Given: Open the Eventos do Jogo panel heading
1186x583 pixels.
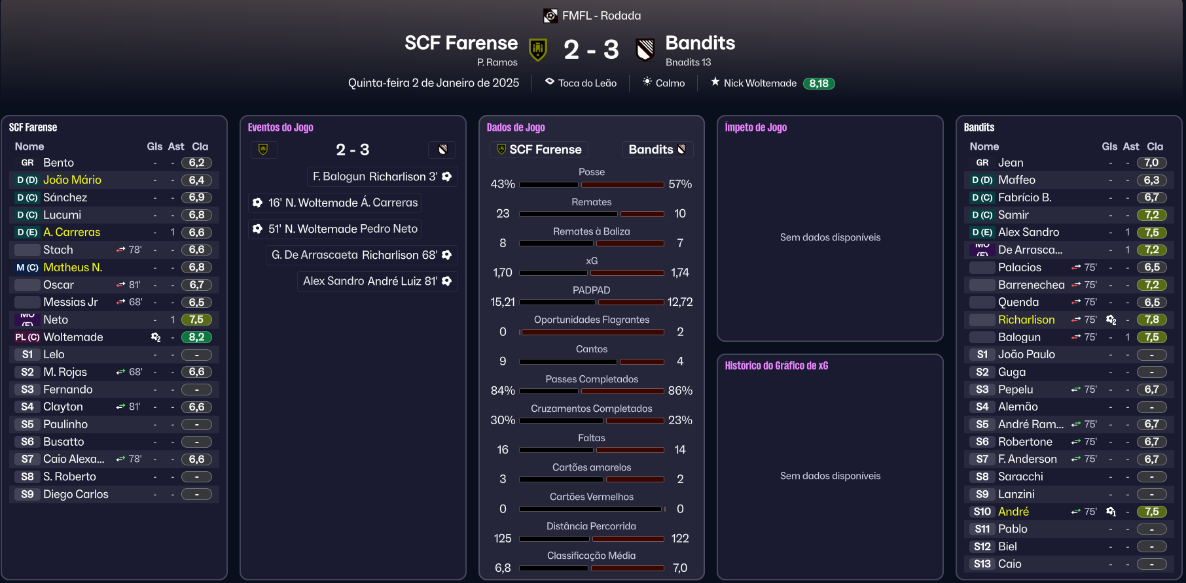Looking at the screenshot, I should 280,127.
